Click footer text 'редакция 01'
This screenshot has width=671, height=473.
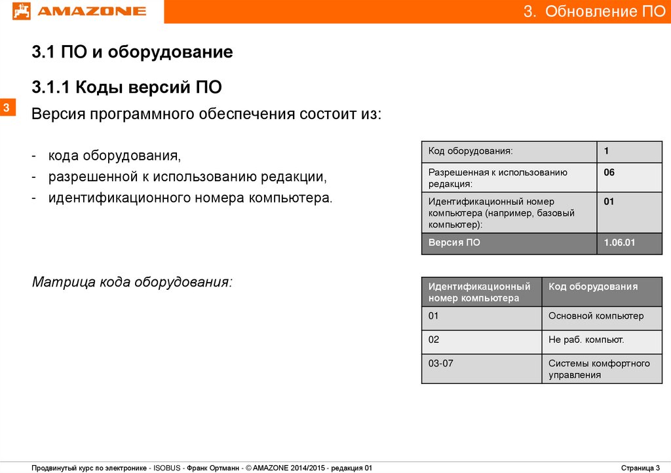tap(352, 468)
